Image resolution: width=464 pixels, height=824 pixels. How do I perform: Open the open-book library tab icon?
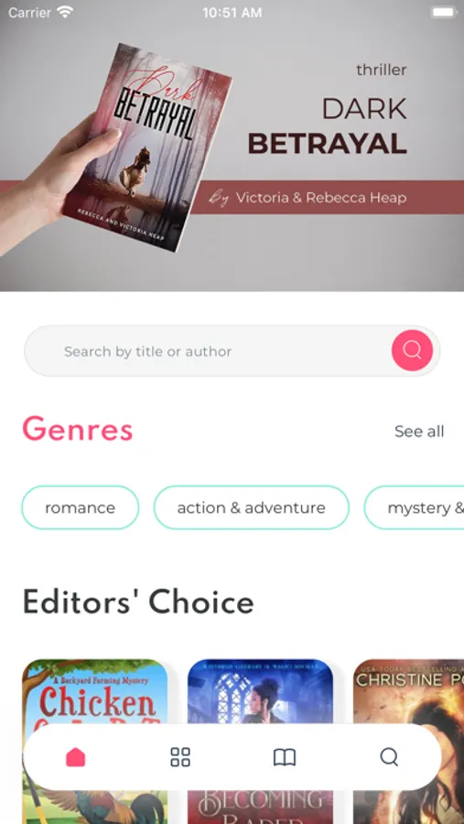click(285, 757)
